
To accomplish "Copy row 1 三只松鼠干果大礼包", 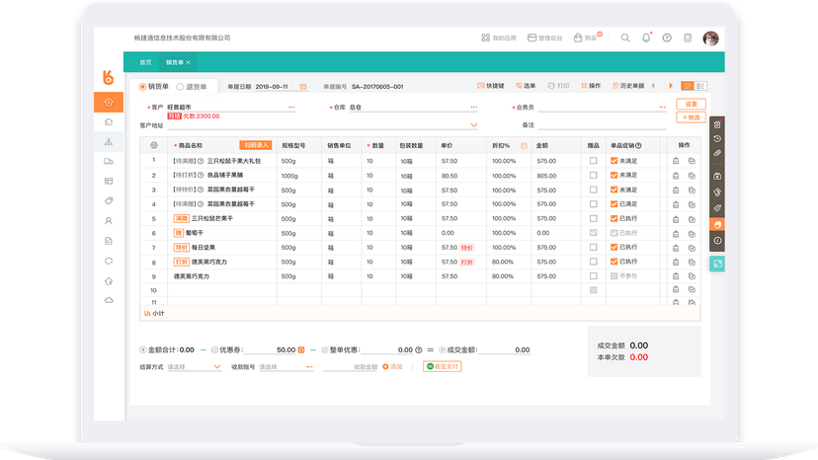I will click(x=692, y=161).
